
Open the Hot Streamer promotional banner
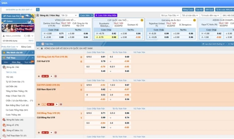coord(17,28)
